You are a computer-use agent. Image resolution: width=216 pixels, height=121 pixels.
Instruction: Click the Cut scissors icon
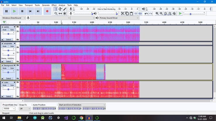coord(123,13)
